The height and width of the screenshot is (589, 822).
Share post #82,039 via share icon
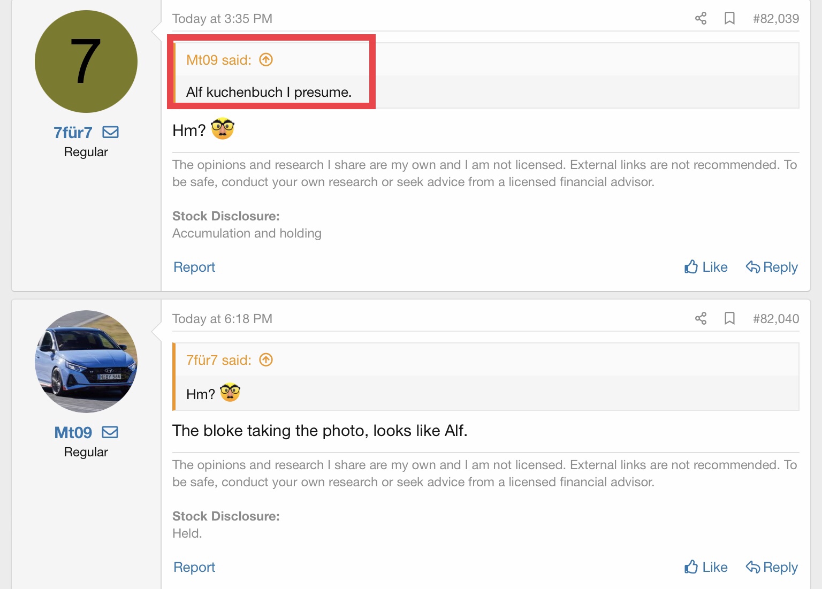click(701, 19)
